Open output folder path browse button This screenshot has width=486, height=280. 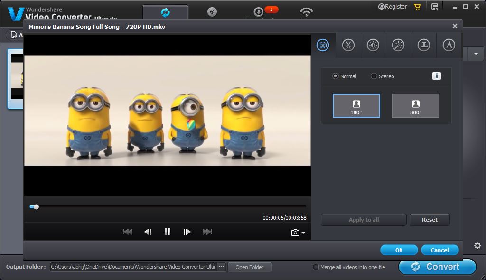pos(221,267)
